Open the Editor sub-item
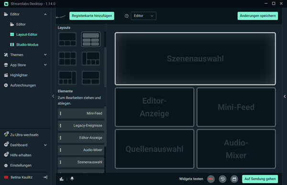287x185 pixels. tap(21, 24)
